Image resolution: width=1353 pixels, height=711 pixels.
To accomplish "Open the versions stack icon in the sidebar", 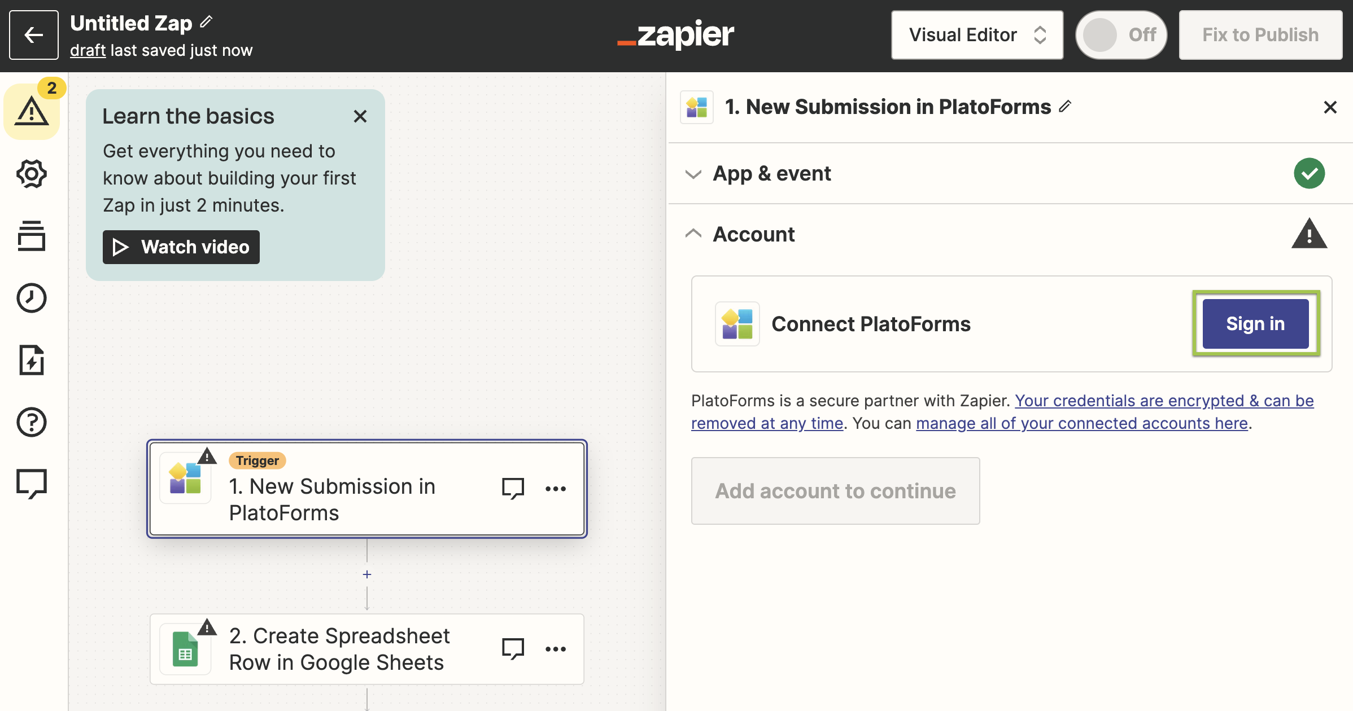I will tap(32, 236).
